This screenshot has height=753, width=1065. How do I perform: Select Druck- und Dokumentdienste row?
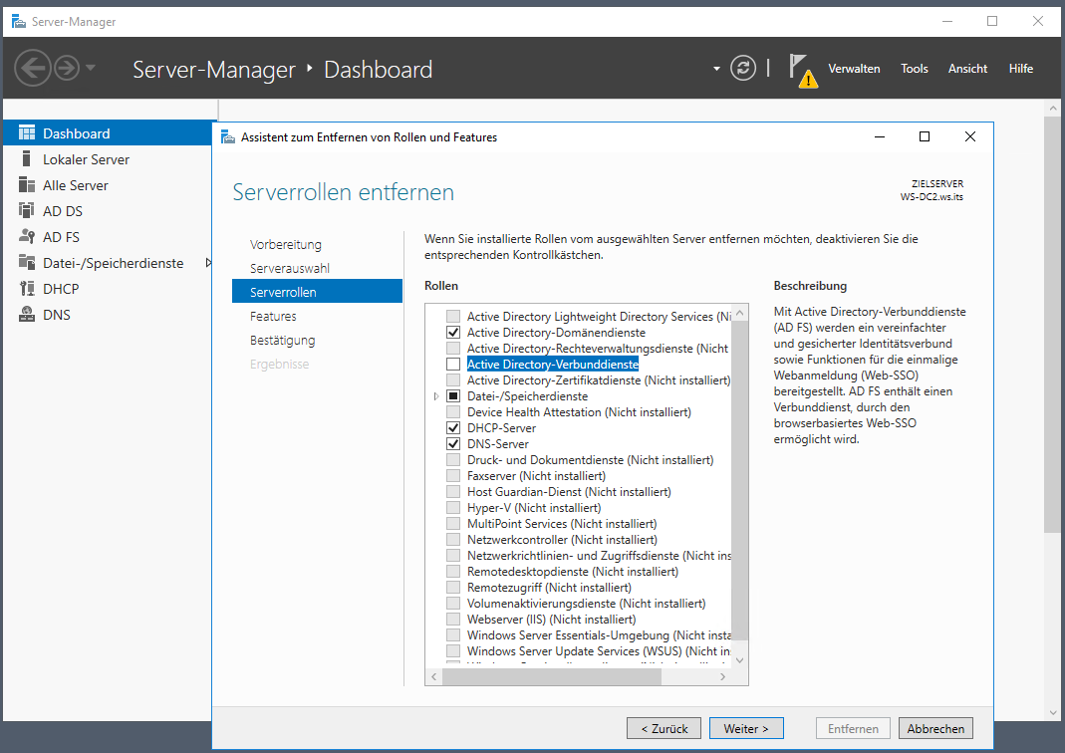590,460
